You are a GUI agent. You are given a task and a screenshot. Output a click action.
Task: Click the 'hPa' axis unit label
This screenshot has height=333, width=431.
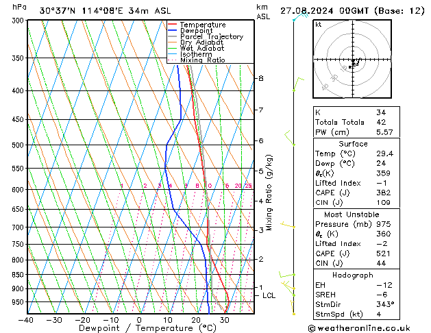coord(19,7)
